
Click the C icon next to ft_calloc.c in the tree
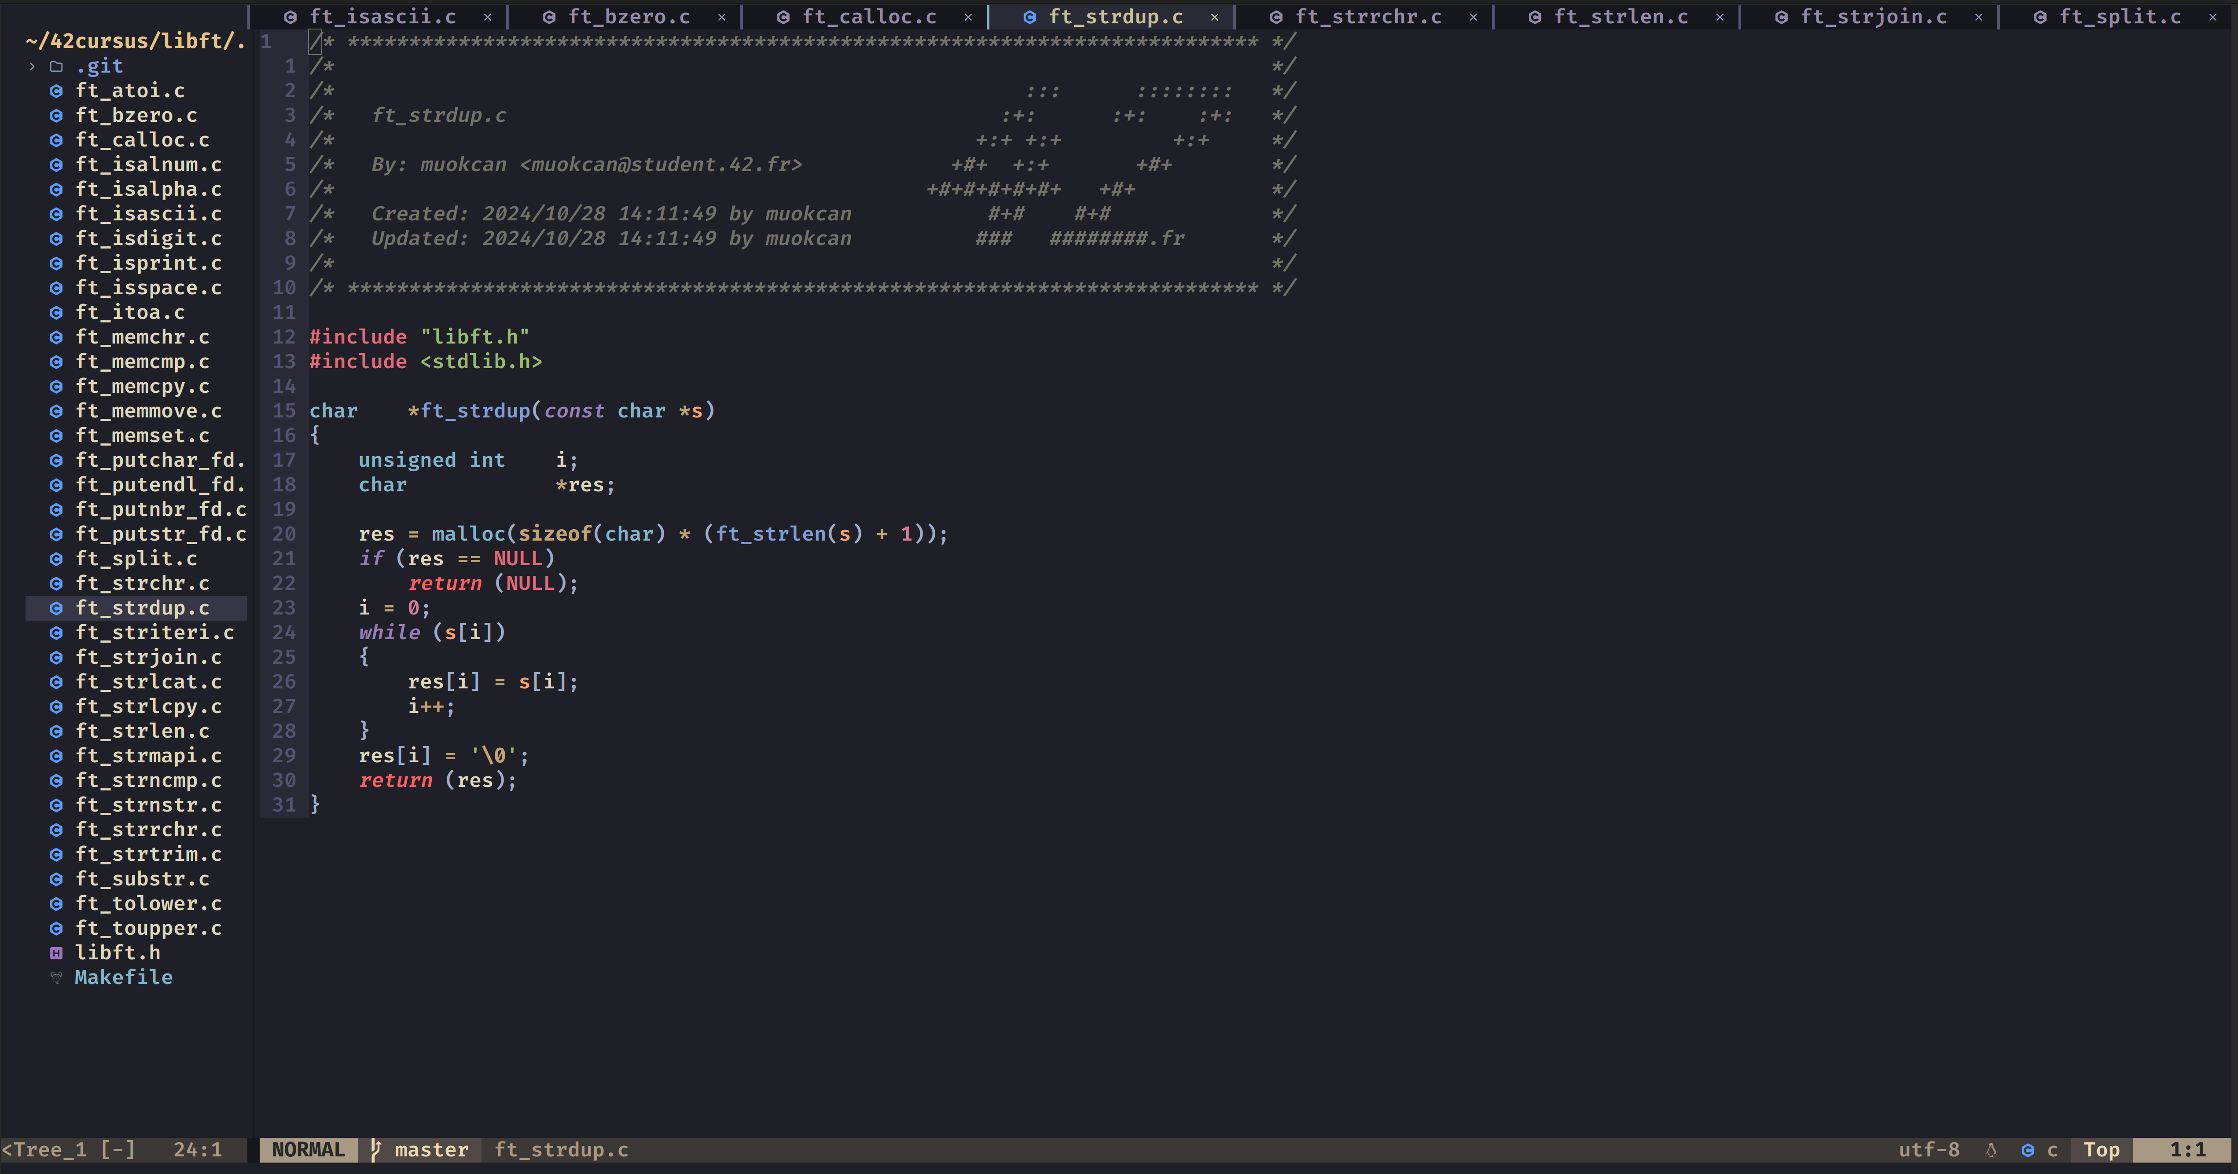pyautogui.click(x=56, y=140)
